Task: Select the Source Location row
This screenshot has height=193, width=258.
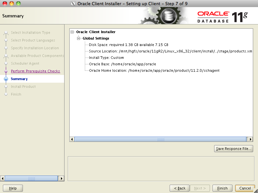Action: 171,51
